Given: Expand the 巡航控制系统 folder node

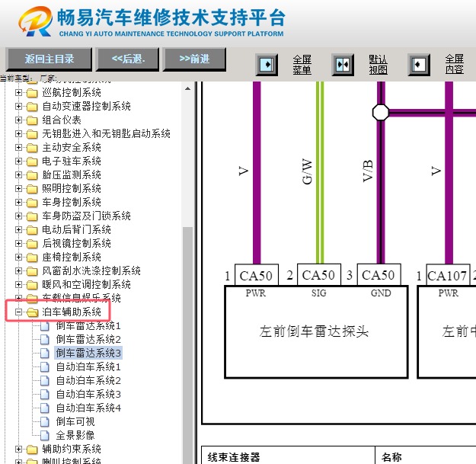Looking at the screenshot, I should [x=18, y=92].
